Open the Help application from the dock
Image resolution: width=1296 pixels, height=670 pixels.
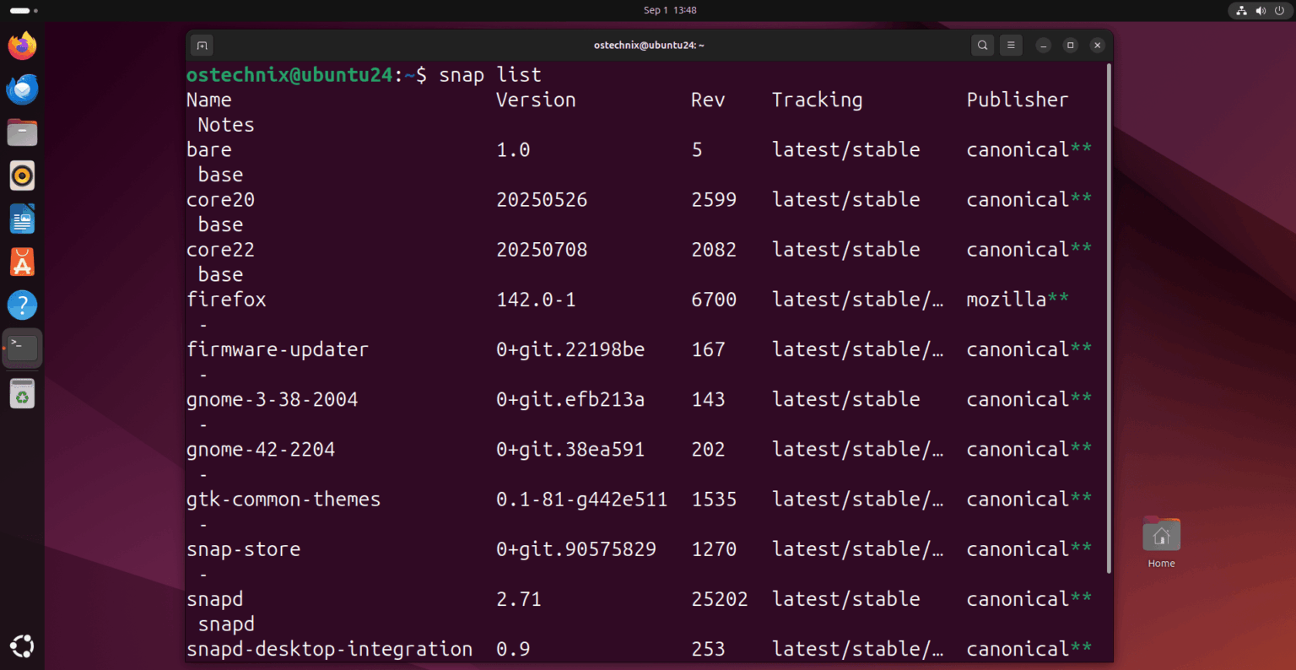22,305
